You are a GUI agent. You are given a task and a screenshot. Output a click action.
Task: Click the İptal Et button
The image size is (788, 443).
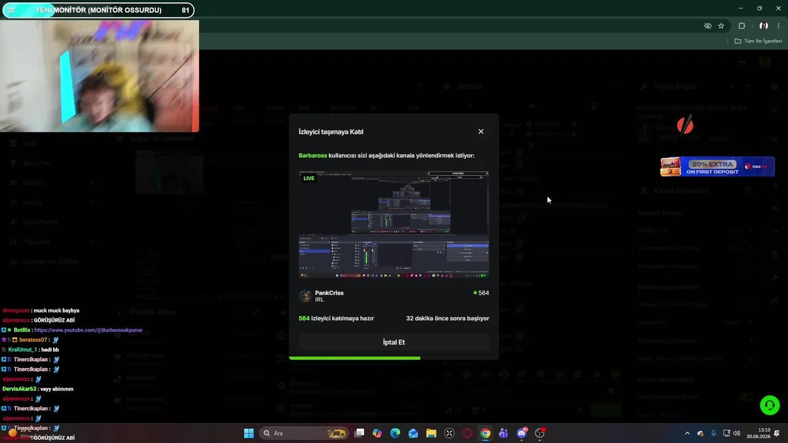click(394, 342)
